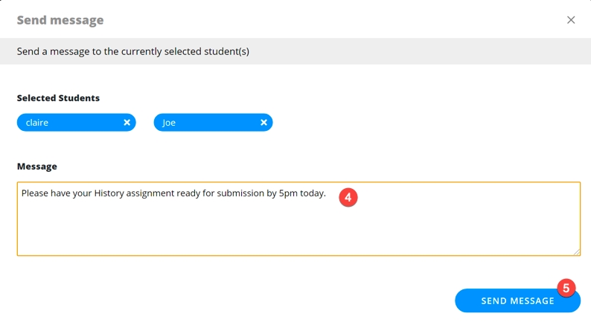This screenshot has width=591, height=322.
Task: Grab the message box resize handle
Action: [x=577, y=252]
